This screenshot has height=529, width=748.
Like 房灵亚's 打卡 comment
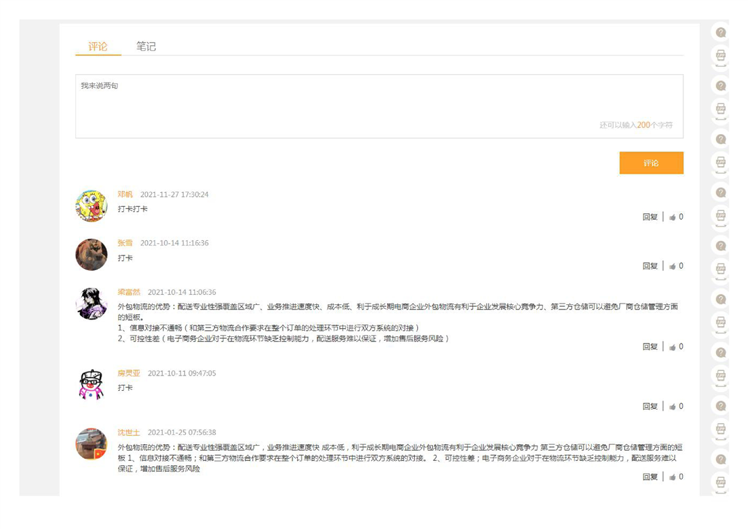click(673, 406)
